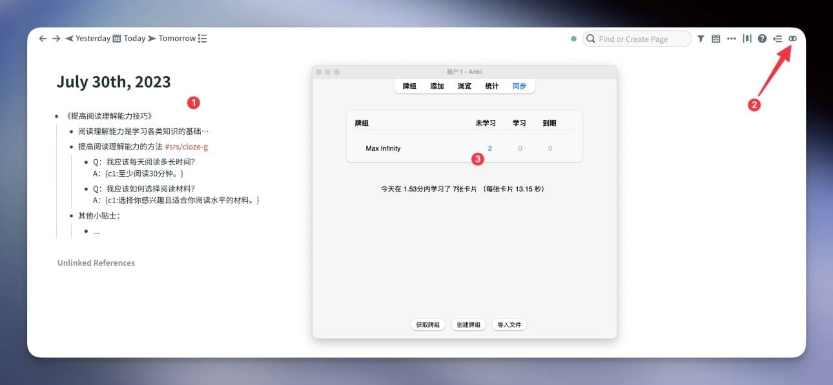This screenshot has height=385, width=833.
Task: Open the three-dots more options menu
Action: pos(731,39)
